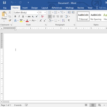The image size is (107, 107).
Task: Open the File tab
Action: pos(5,8)
